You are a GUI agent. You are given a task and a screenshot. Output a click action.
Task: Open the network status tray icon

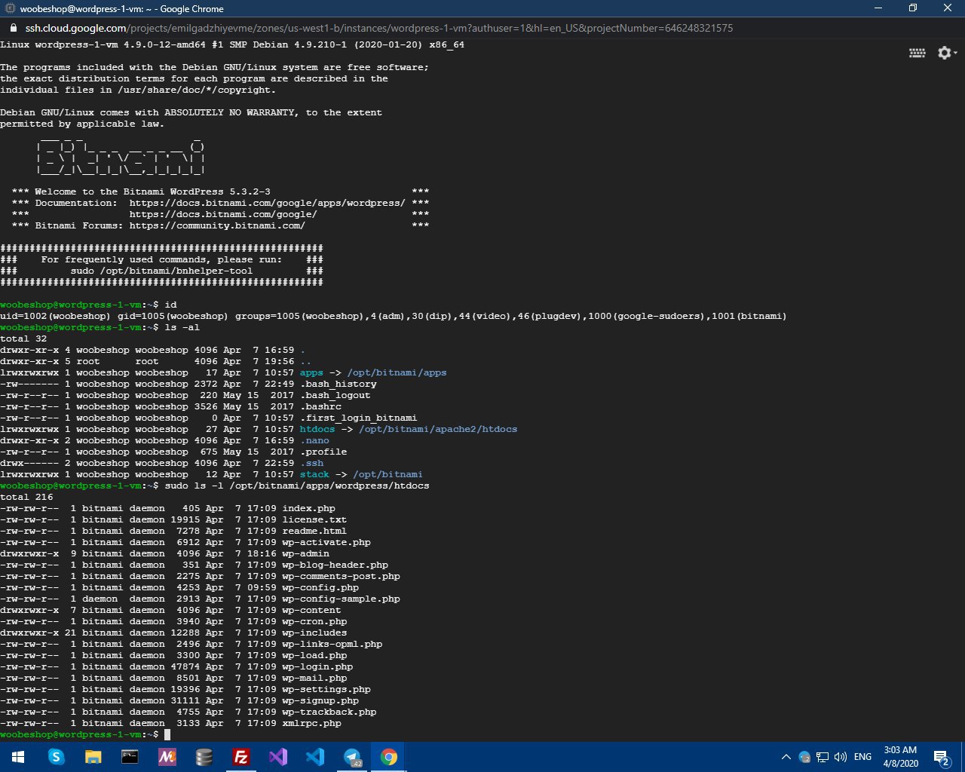click(823, 757)
